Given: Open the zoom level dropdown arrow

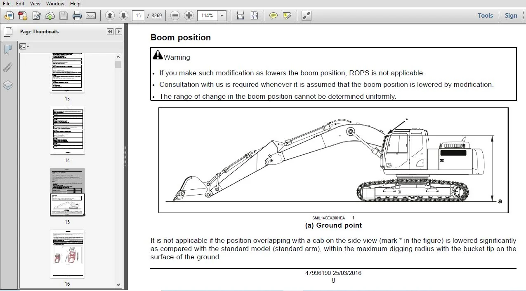Looking at the screenshot, I should tap(222, 16).
